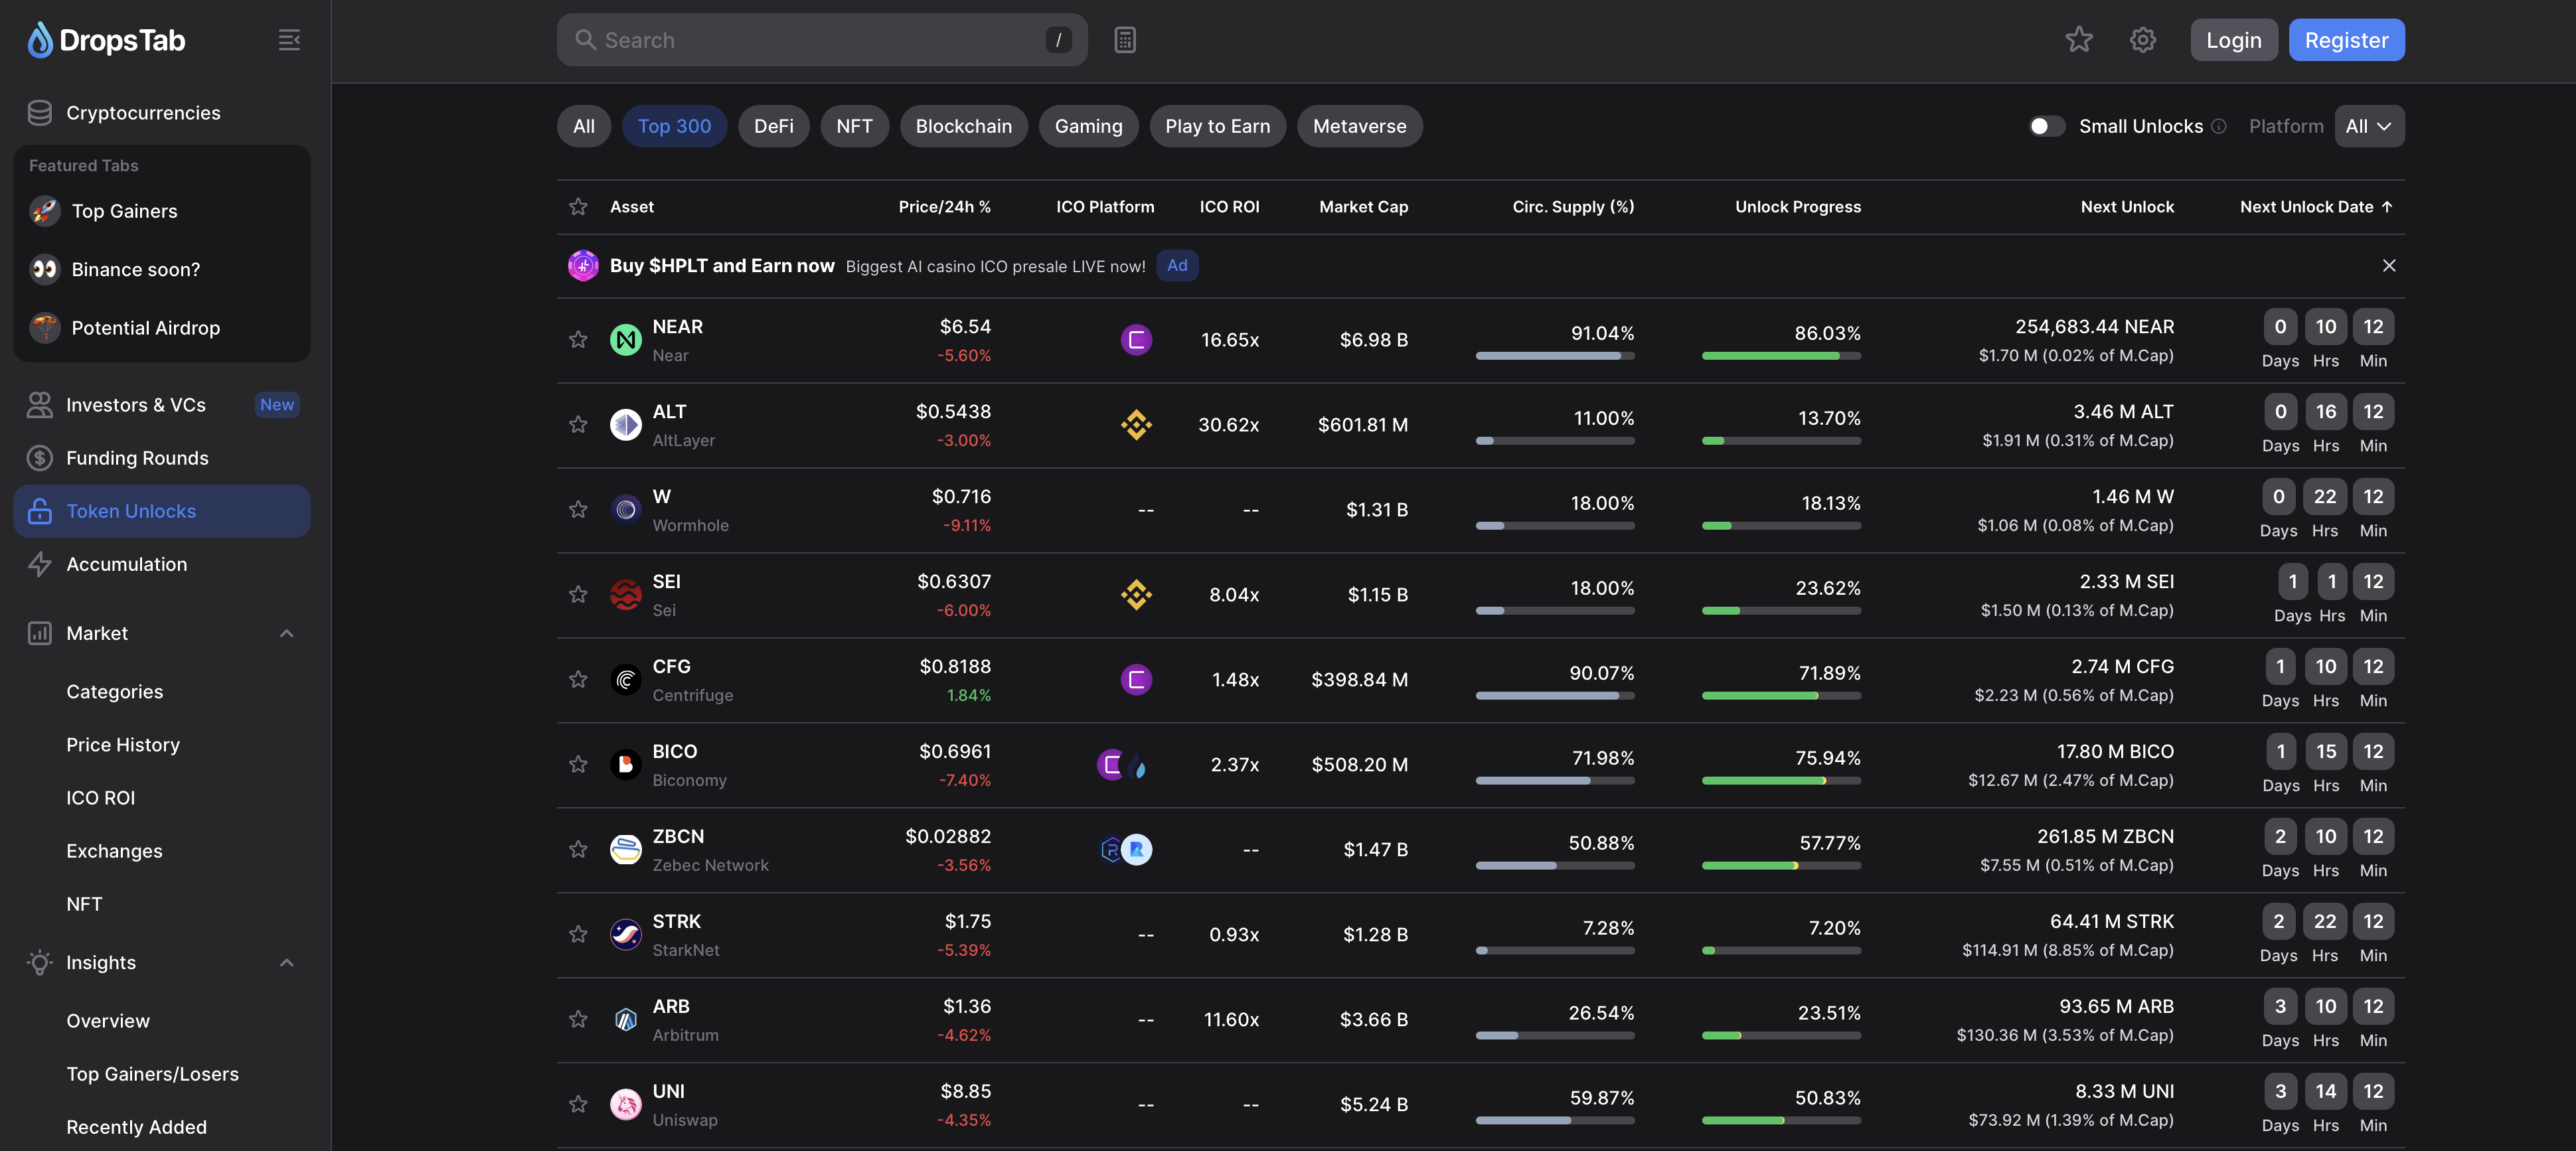This screenshot has width=2576, height=1151.
Task: Click the Uniswap unicorn logo
Action: click(626, 1105)
